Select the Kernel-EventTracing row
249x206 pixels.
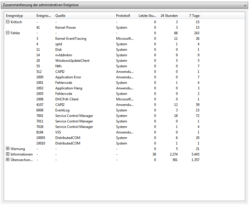pyautogui.click(x=103, y=39)
